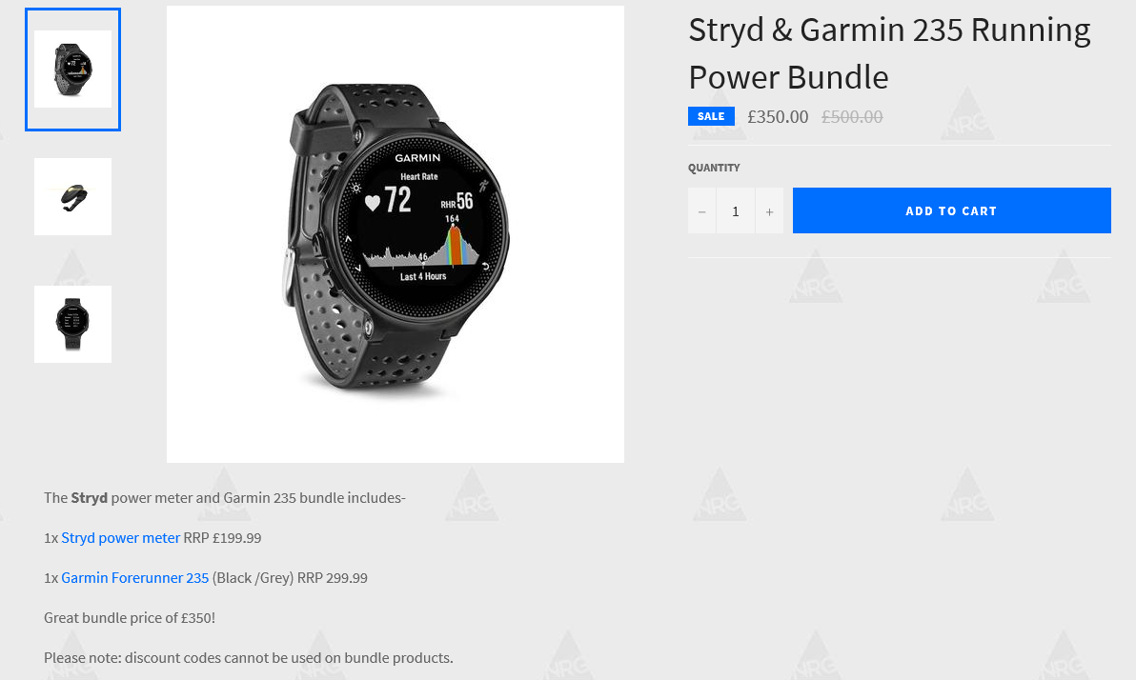
Task: Select the front-facing watch thumbnail
Action: point(73,324)
